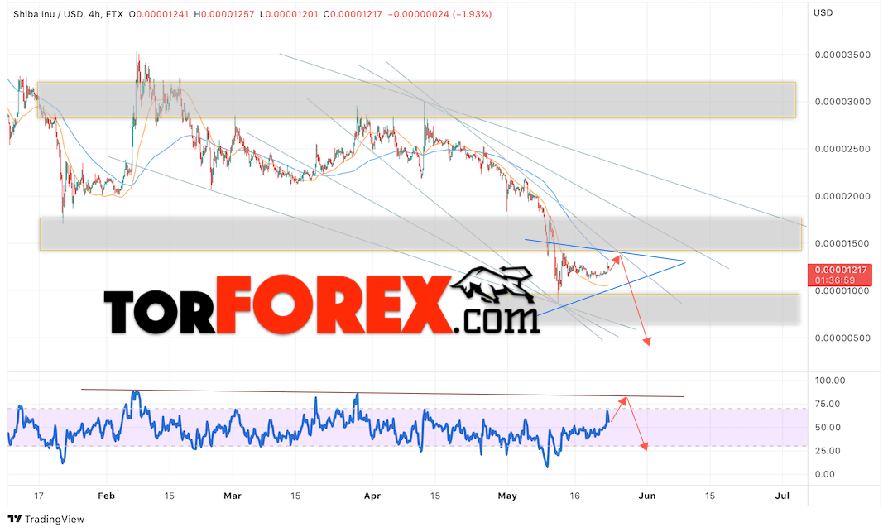Click the low value L0.00001201

tap(289, 14)
